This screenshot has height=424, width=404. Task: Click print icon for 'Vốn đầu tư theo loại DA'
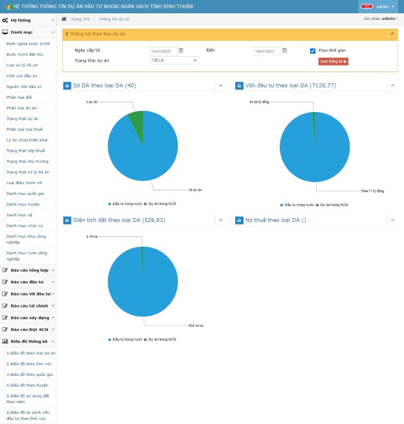(239, 86)
